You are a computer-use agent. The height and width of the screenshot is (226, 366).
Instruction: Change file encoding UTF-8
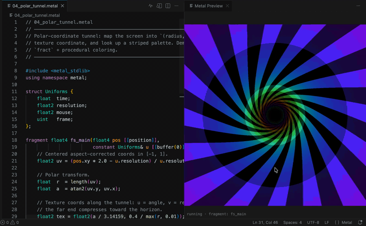[x=313, y=222]
